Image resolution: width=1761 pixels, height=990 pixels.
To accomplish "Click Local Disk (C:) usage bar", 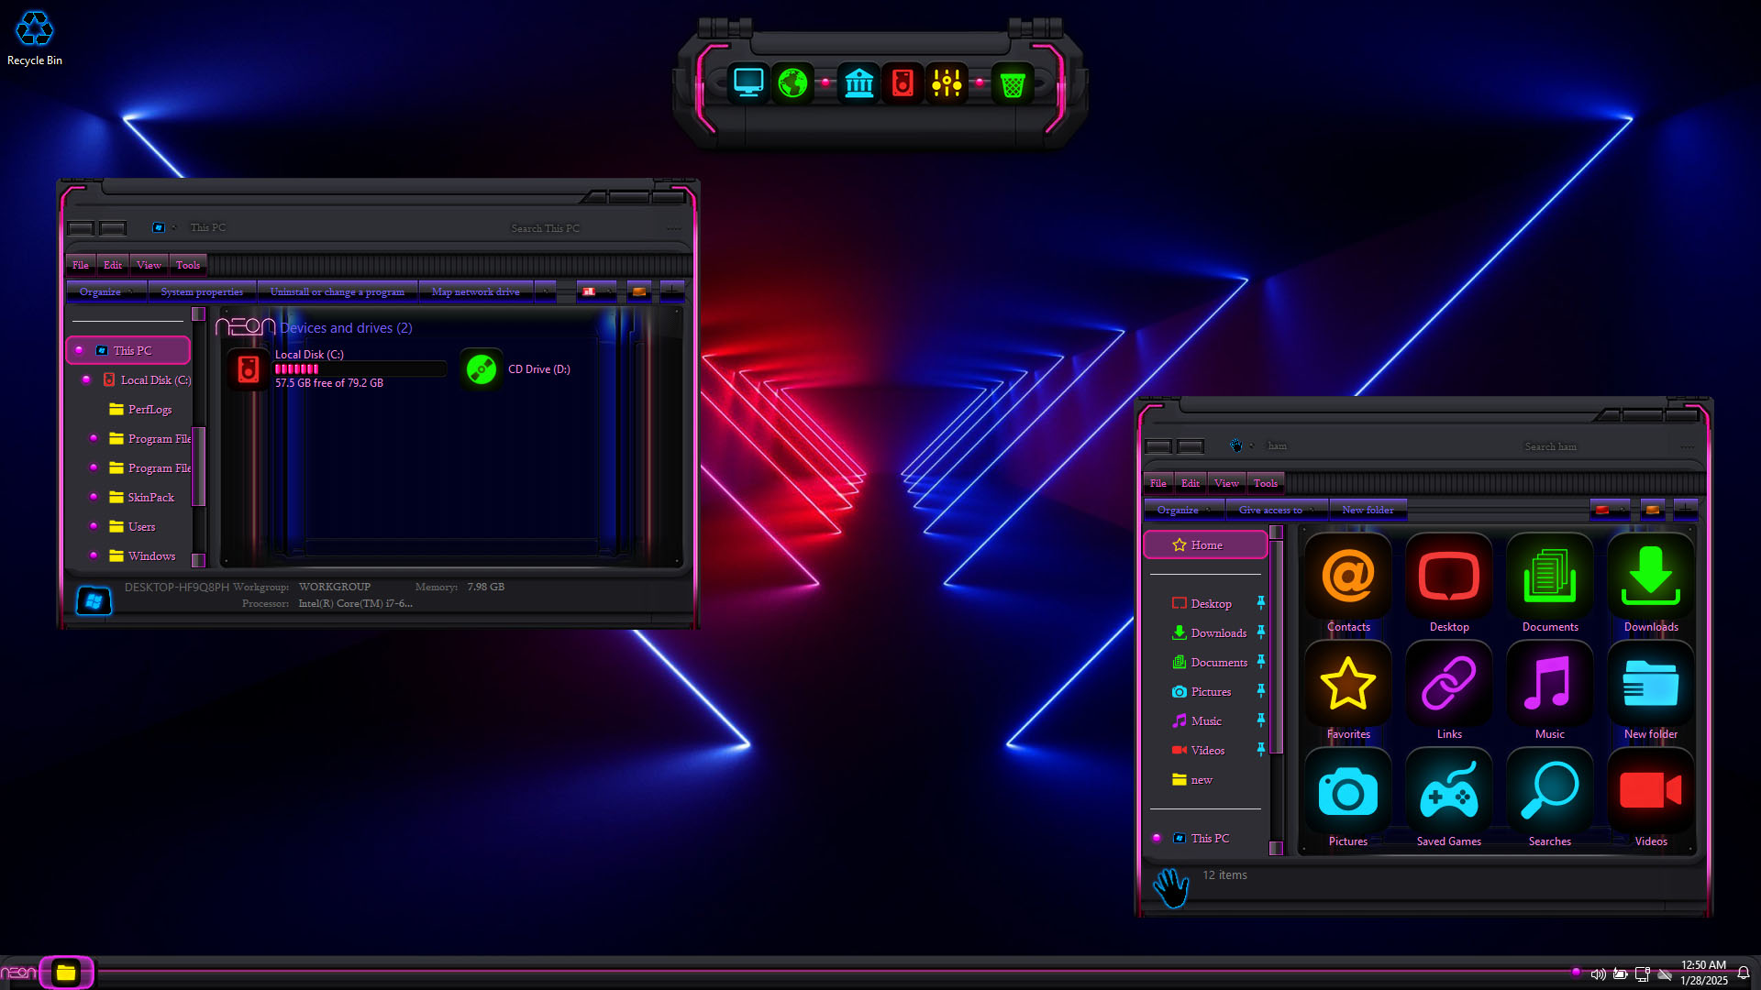I will (x=360, y=368).
